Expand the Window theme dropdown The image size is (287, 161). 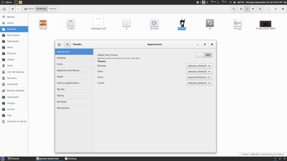[x=199, y=66]
